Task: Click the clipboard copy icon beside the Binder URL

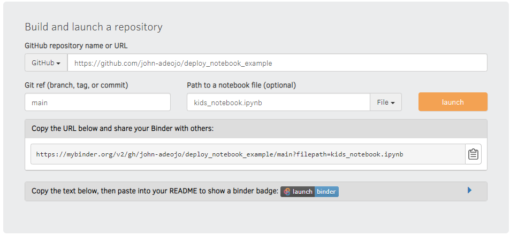Action: [473, 154]
